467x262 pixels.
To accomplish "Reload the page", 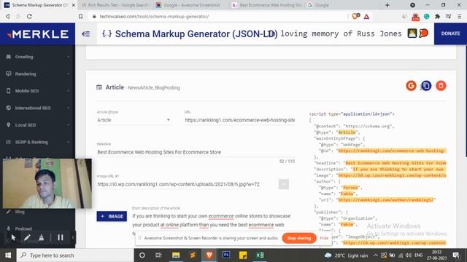I will [x=29, y=16].
